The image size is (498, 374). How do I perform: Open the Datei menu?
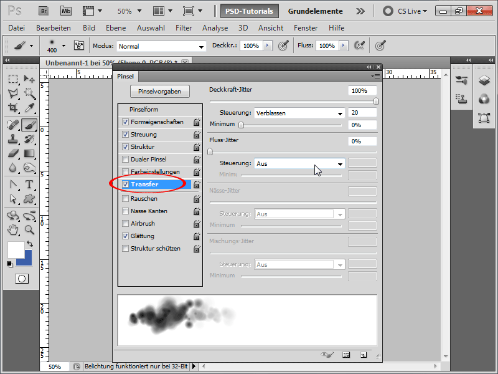click(17, 28)
